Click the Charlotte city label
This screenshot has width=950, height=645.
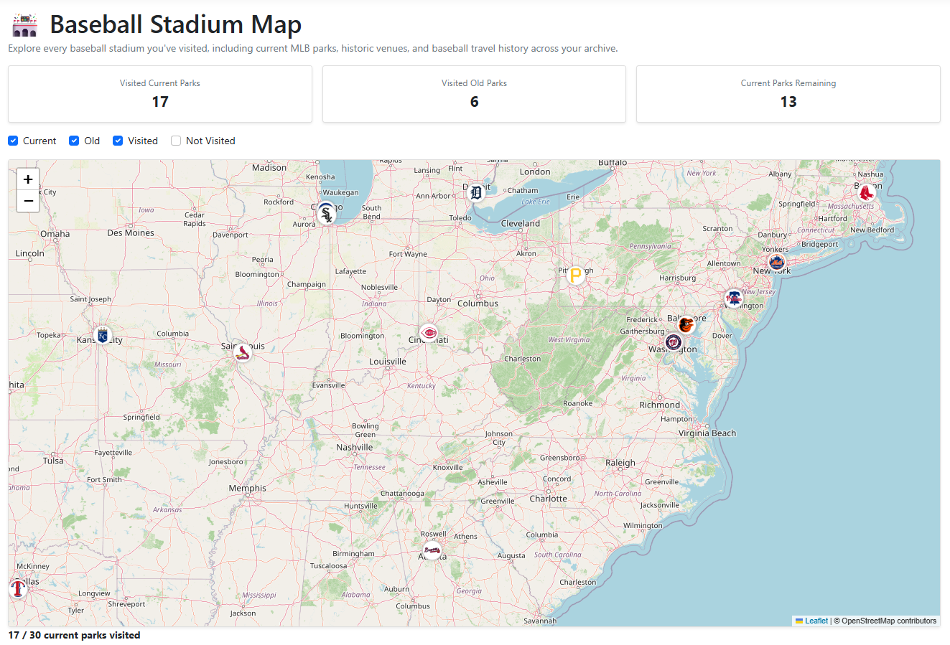click(549, 499)
